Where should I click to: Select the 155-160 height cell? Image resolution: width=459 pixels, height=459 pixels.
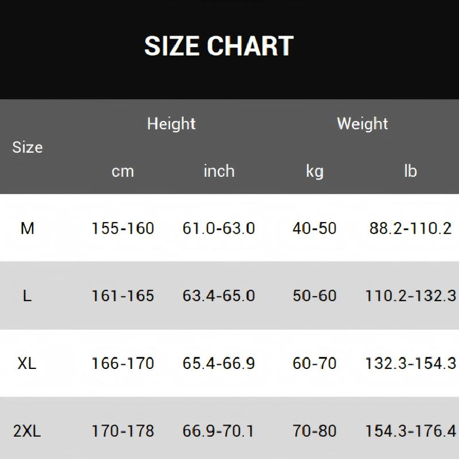[123, 228]
